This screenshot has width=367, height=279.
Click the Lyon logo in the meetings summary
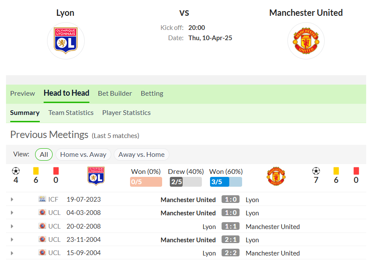(96, 176)
